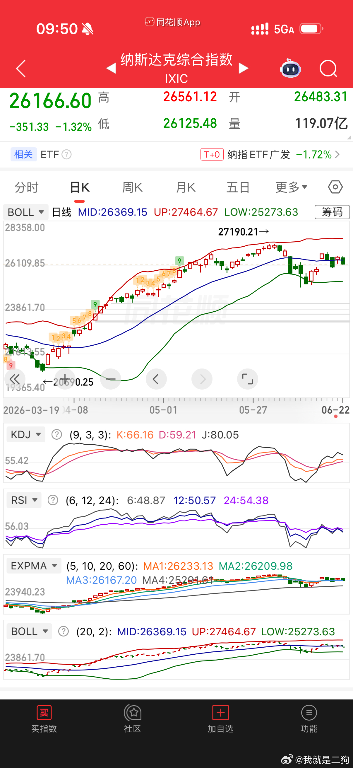Move chart right with the circular arrow
Screen dimensions: 353x768
tap(202, 379)
